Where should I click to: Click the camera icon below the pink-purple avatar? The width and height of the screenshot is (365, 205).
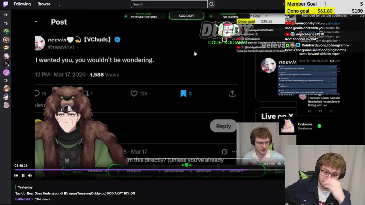coord(5,81)
